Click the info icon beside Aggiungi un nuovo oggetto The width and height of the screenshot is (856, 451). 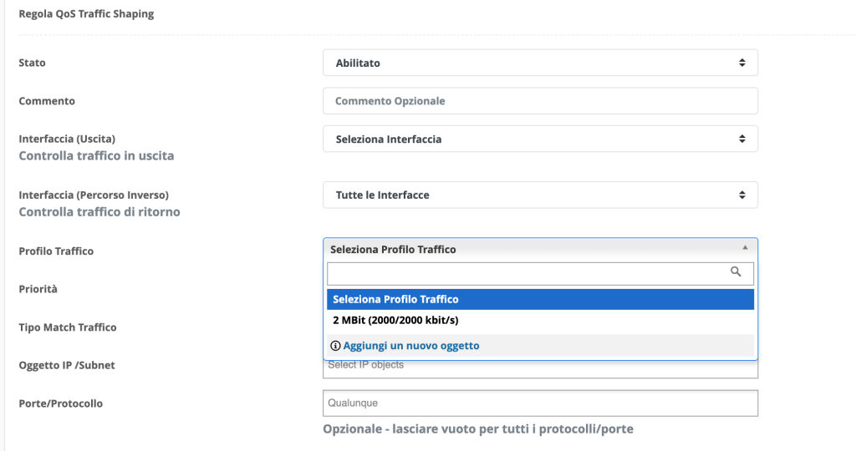point(336,346)
